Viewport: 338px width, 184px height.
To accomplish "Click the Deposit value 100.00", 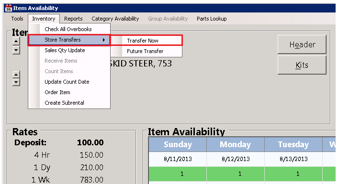I will click(x=90, y=142).
